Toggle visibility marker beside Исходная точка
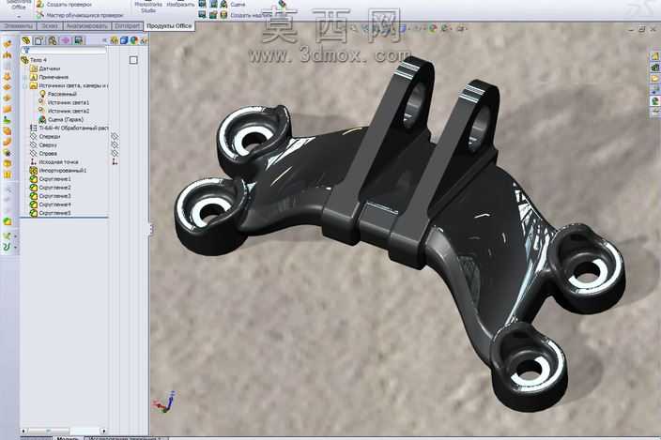The height and width of the screenshot is (440, 661). click(115, 161)
